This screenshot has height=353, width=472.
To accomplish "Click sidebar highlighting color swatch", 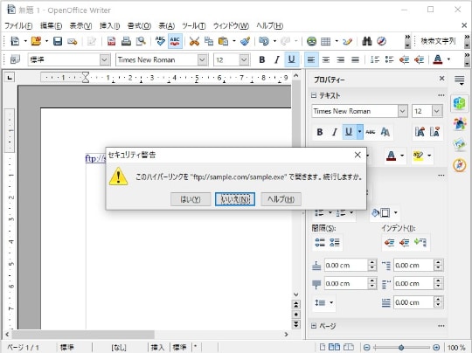I will click(x=418, y=156).
